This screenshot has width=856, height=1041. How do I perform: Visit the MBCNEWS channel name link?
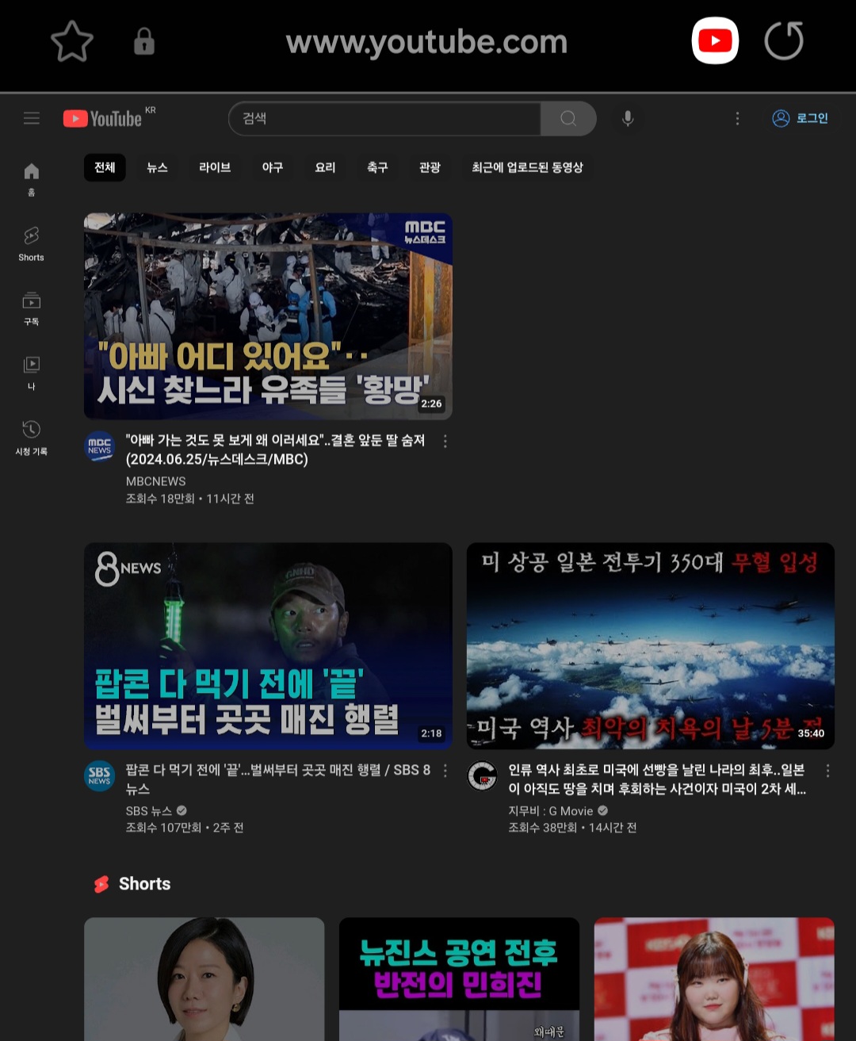(x=155, y=481)
